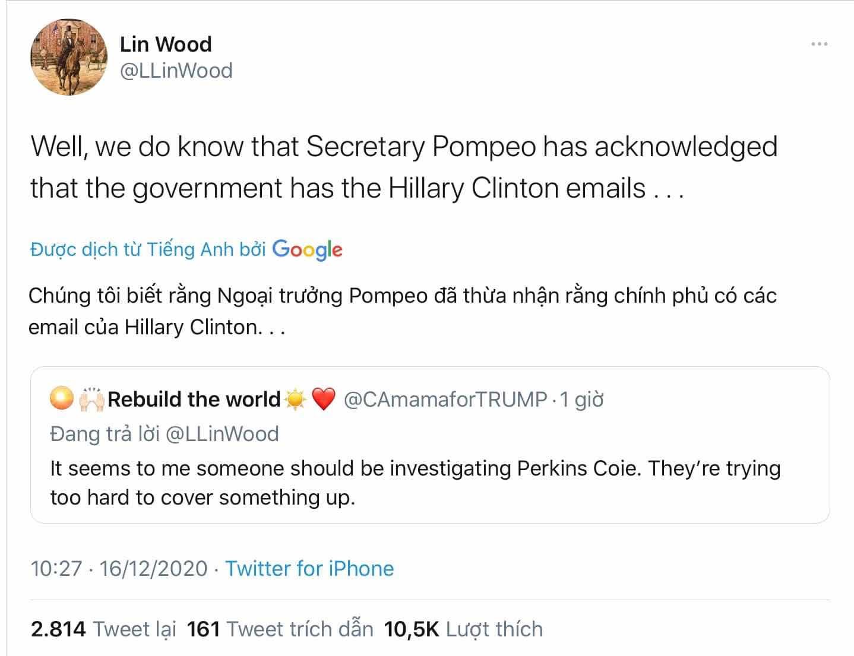854x656 pixels.
Task: View the 161 Tweet trích dẫn quotes
Action: 280,629
